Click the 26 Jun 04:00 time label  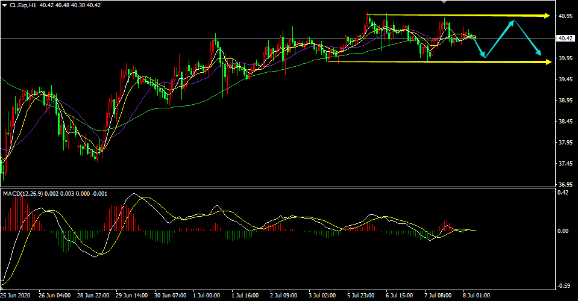point(55,296)
